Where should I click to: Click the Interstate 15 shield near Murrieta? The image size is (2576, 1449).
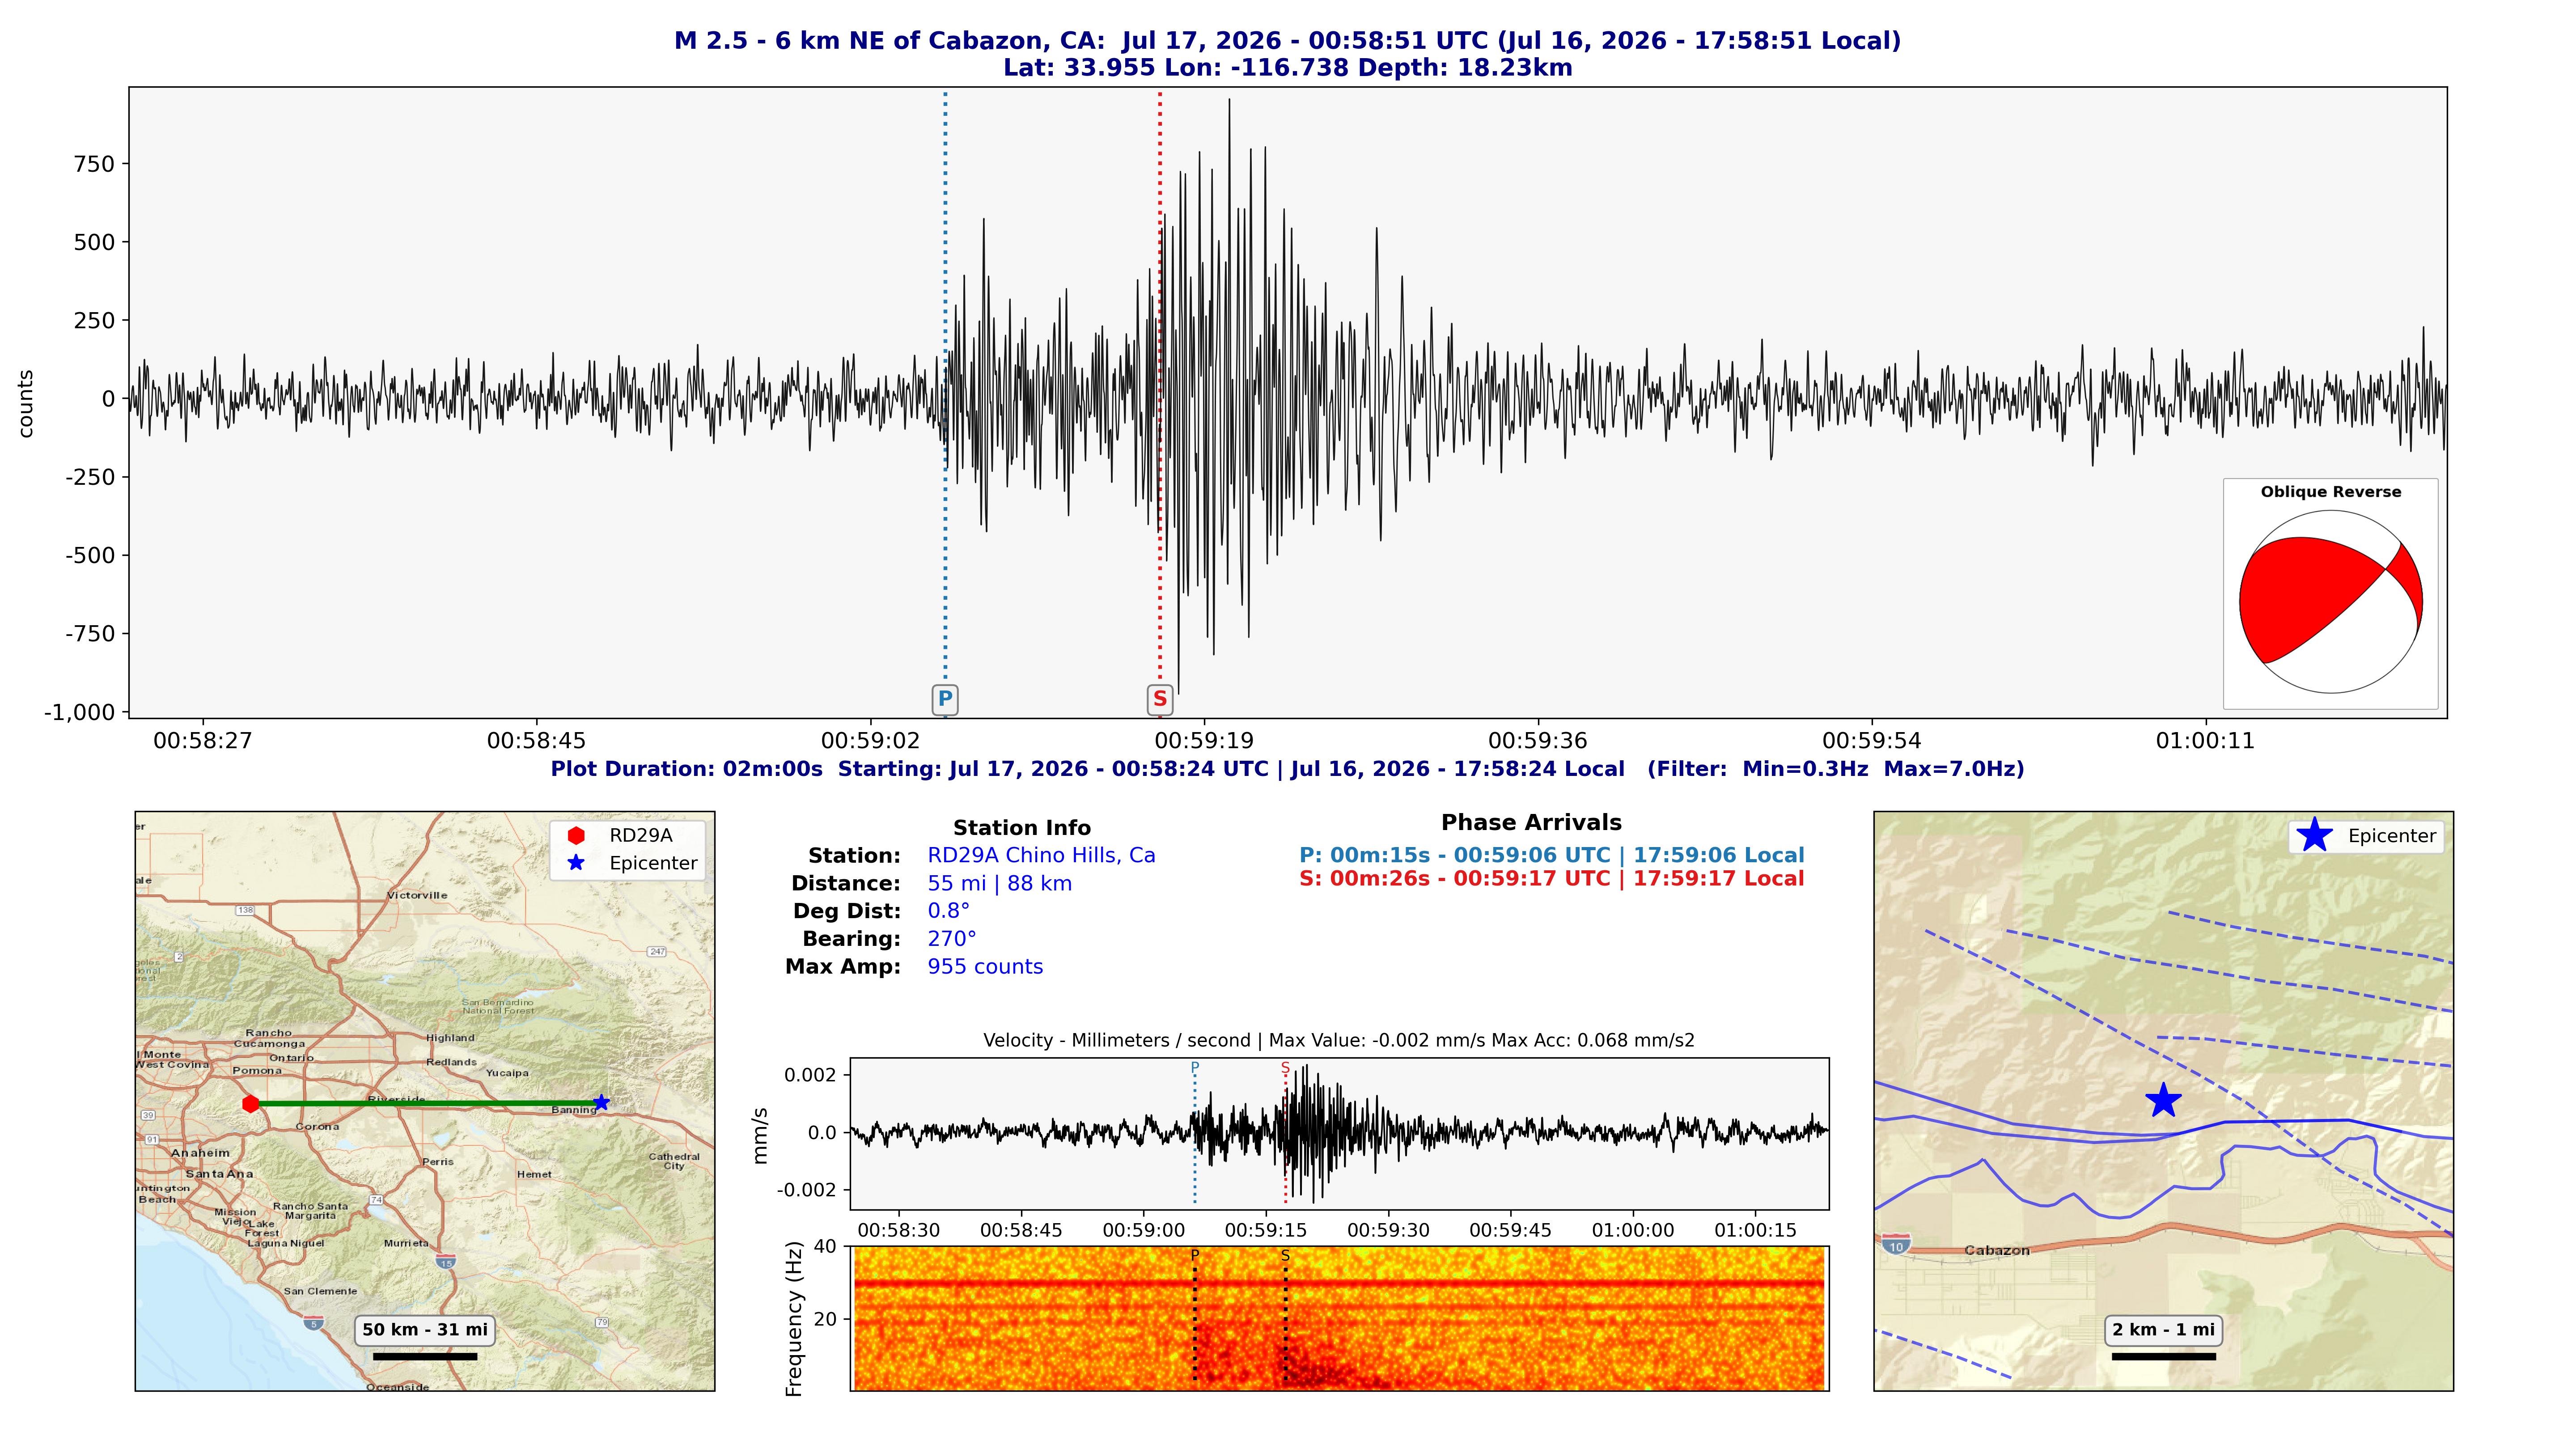click(446, 1261)
